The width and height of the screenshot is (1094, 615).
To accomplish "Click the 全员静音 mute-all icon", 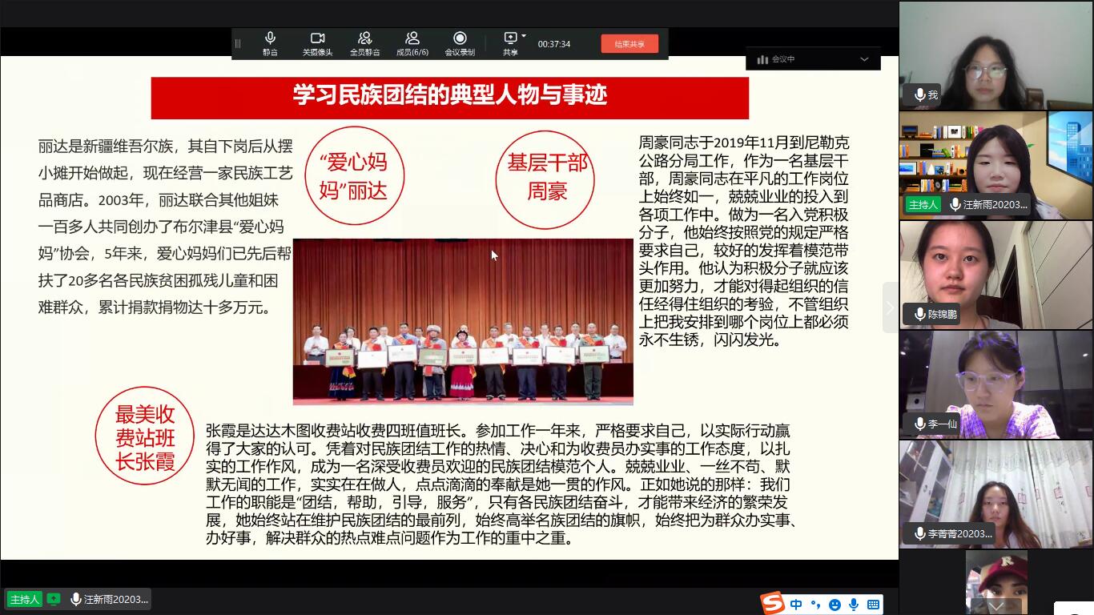I will point(364,42).
